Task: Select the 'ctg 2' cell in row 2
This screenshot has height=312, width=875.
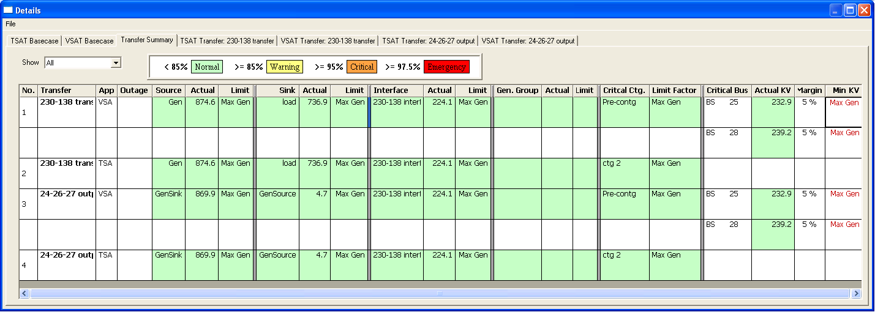Action: point(625,173)
